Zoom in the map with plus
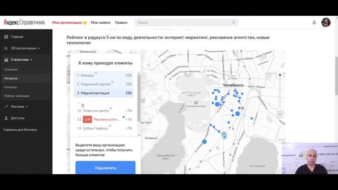 [280, 75]
